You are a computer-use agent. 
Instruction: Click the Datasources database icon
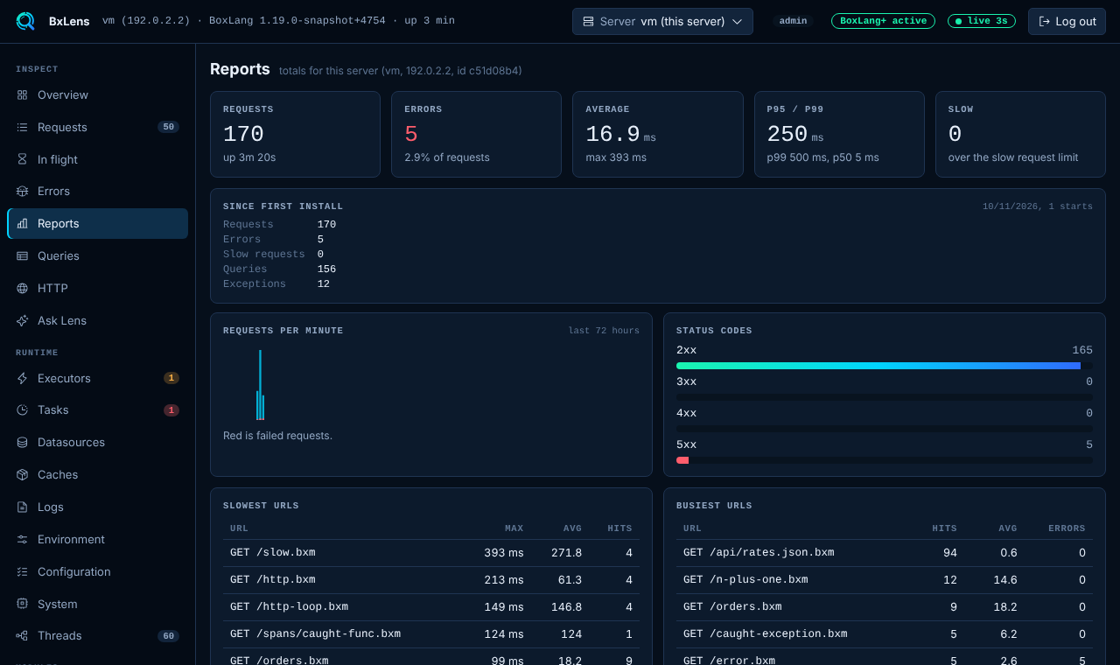[22, 442]
